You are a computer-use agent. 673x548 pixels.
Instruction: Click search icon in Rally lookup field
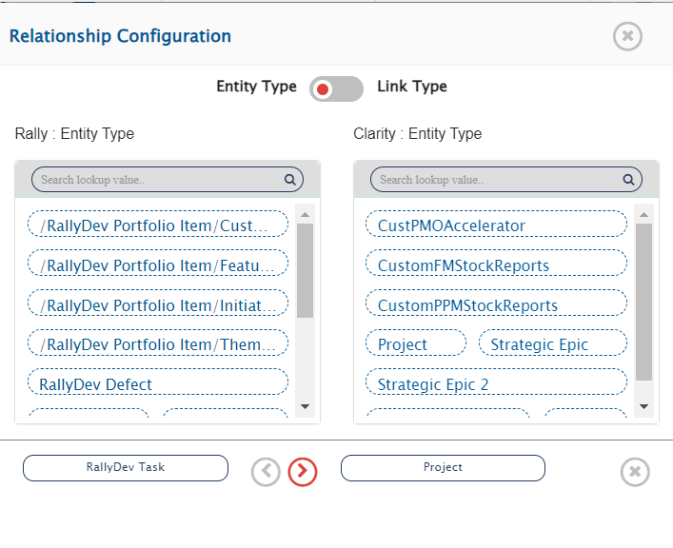pos(289,179)
